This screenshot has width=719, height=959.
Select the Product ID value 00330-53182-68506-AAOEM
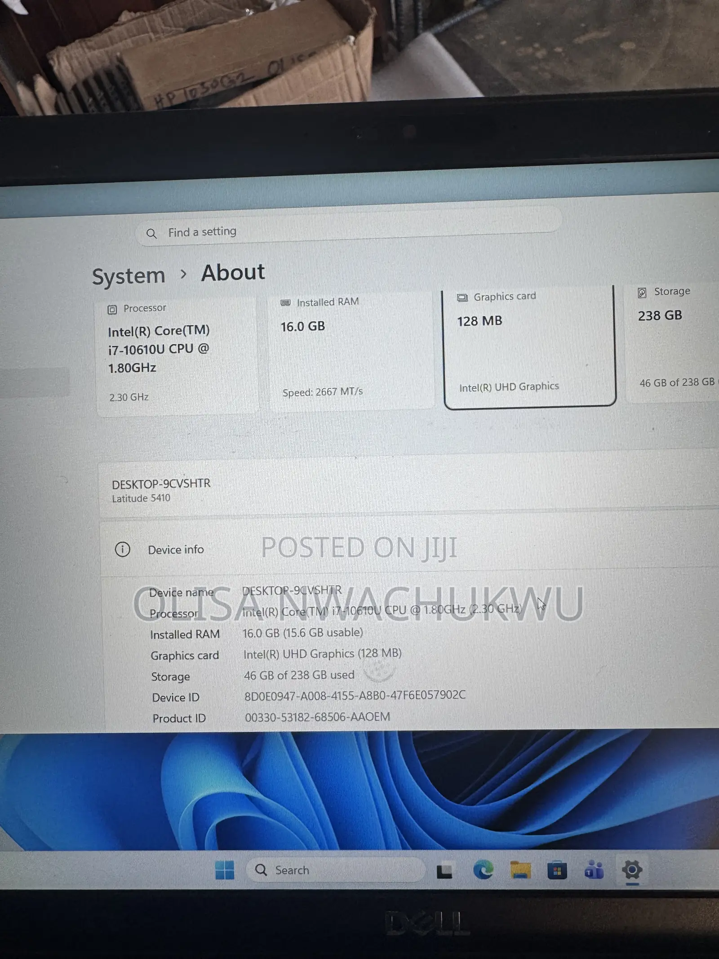pyautogui.click(x=317, y=717)
